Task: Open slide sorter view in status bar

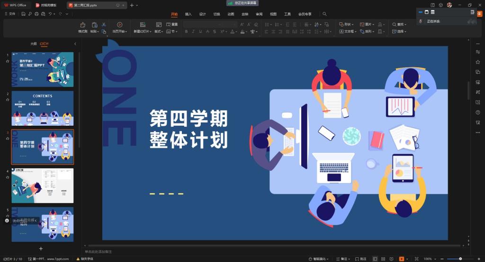Action: click(382, 259)
